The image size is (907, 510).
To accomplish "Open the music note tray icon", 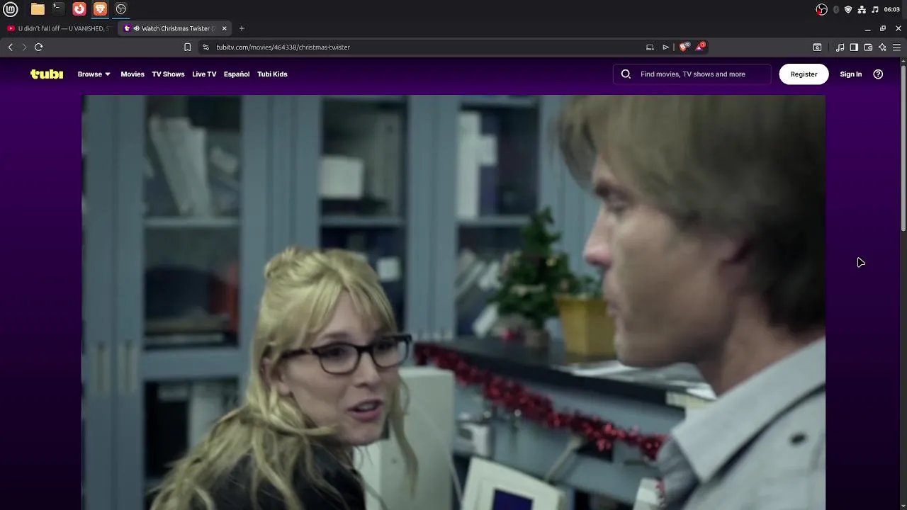I will [x=875, y=9].
